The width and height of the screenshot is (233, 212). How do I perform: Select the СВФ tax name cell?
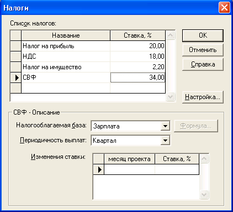66,77
